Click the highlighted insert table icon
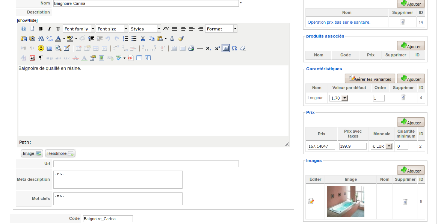This screenshot has height=224, width=438. 226,48
